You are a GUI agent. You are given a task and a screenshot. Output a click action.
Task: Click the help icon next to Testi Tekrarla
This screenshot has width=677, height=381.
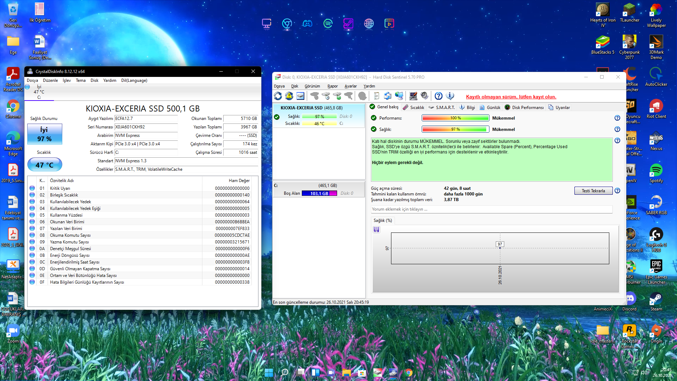pyautogui.click(x=617, y=191)
